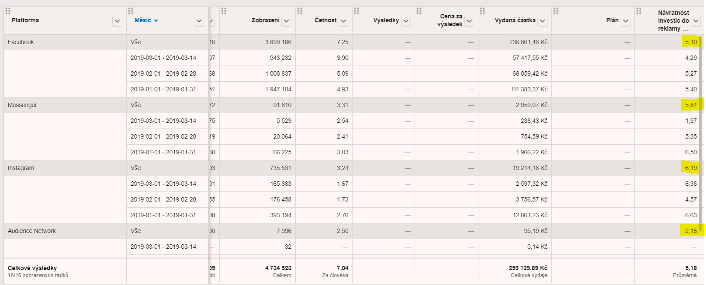This screenshot has width=706, height=285.
Task: Open the Vydaná částka column dropdown
Action: [x=543, y=21]
